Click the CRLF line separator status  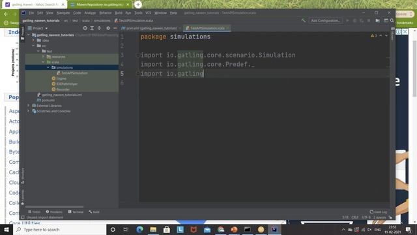[x=354, y=217]
